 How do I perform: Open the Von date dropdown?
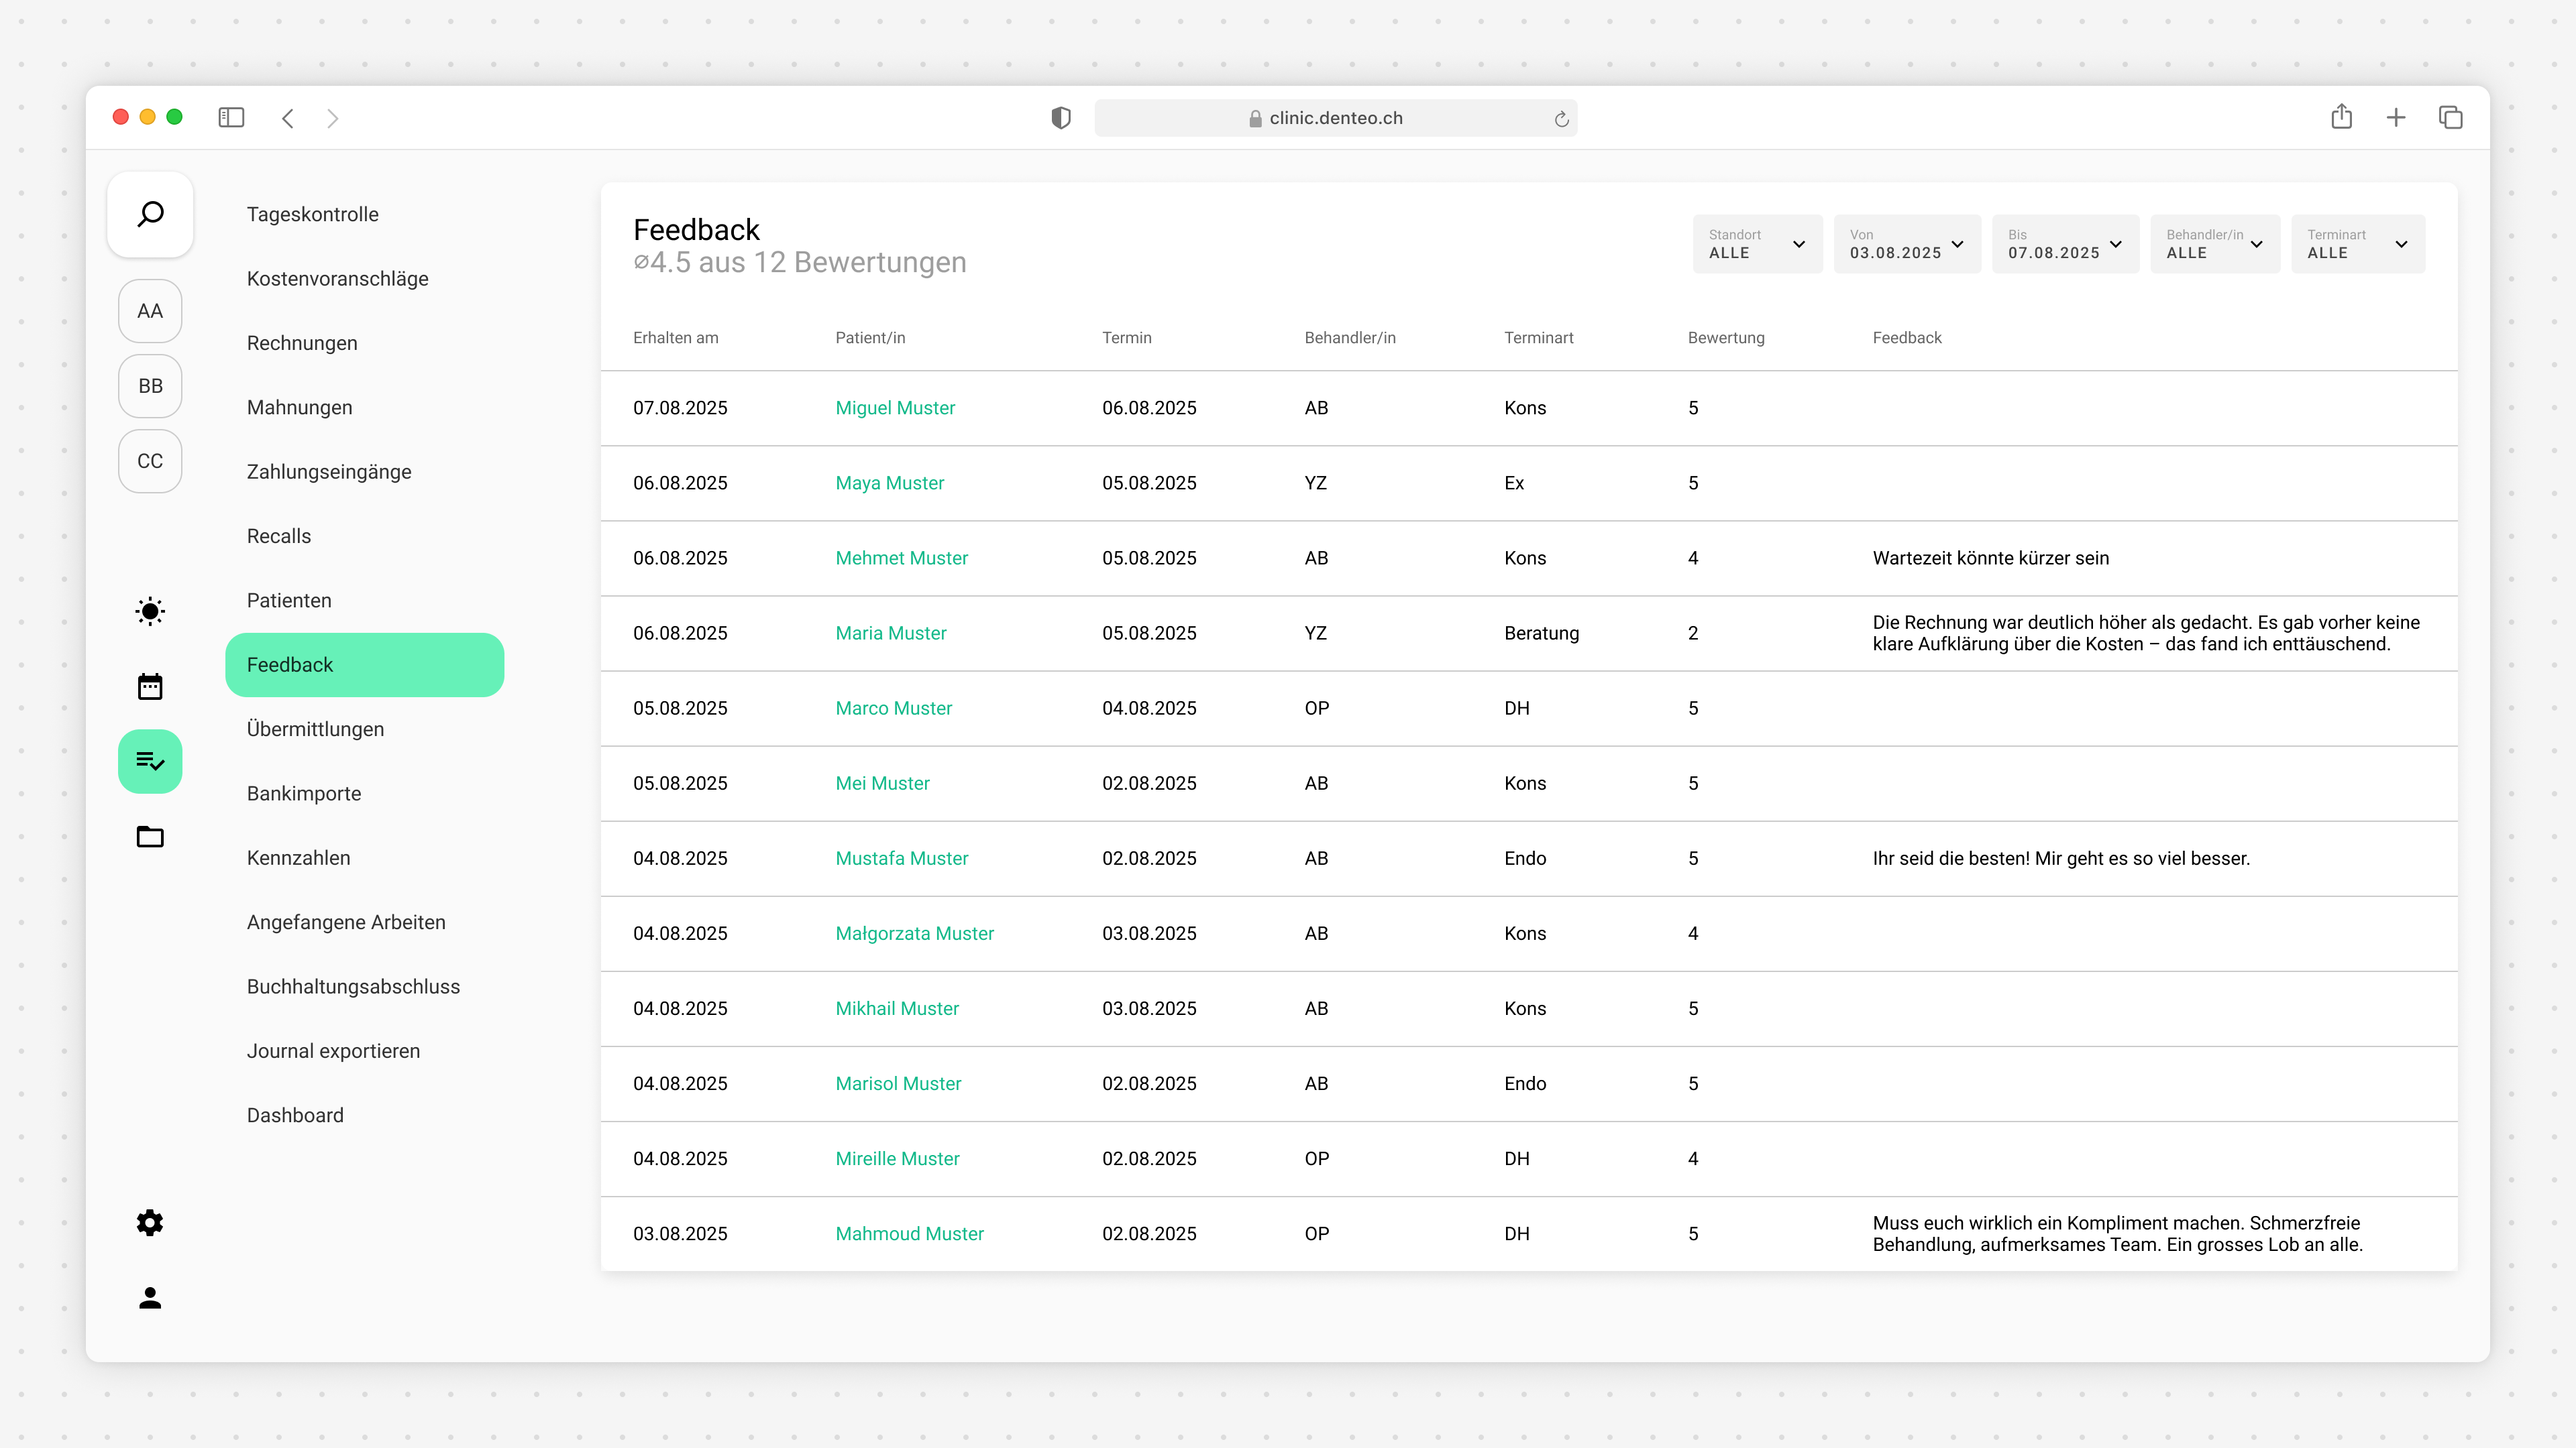coord(1906,244)
